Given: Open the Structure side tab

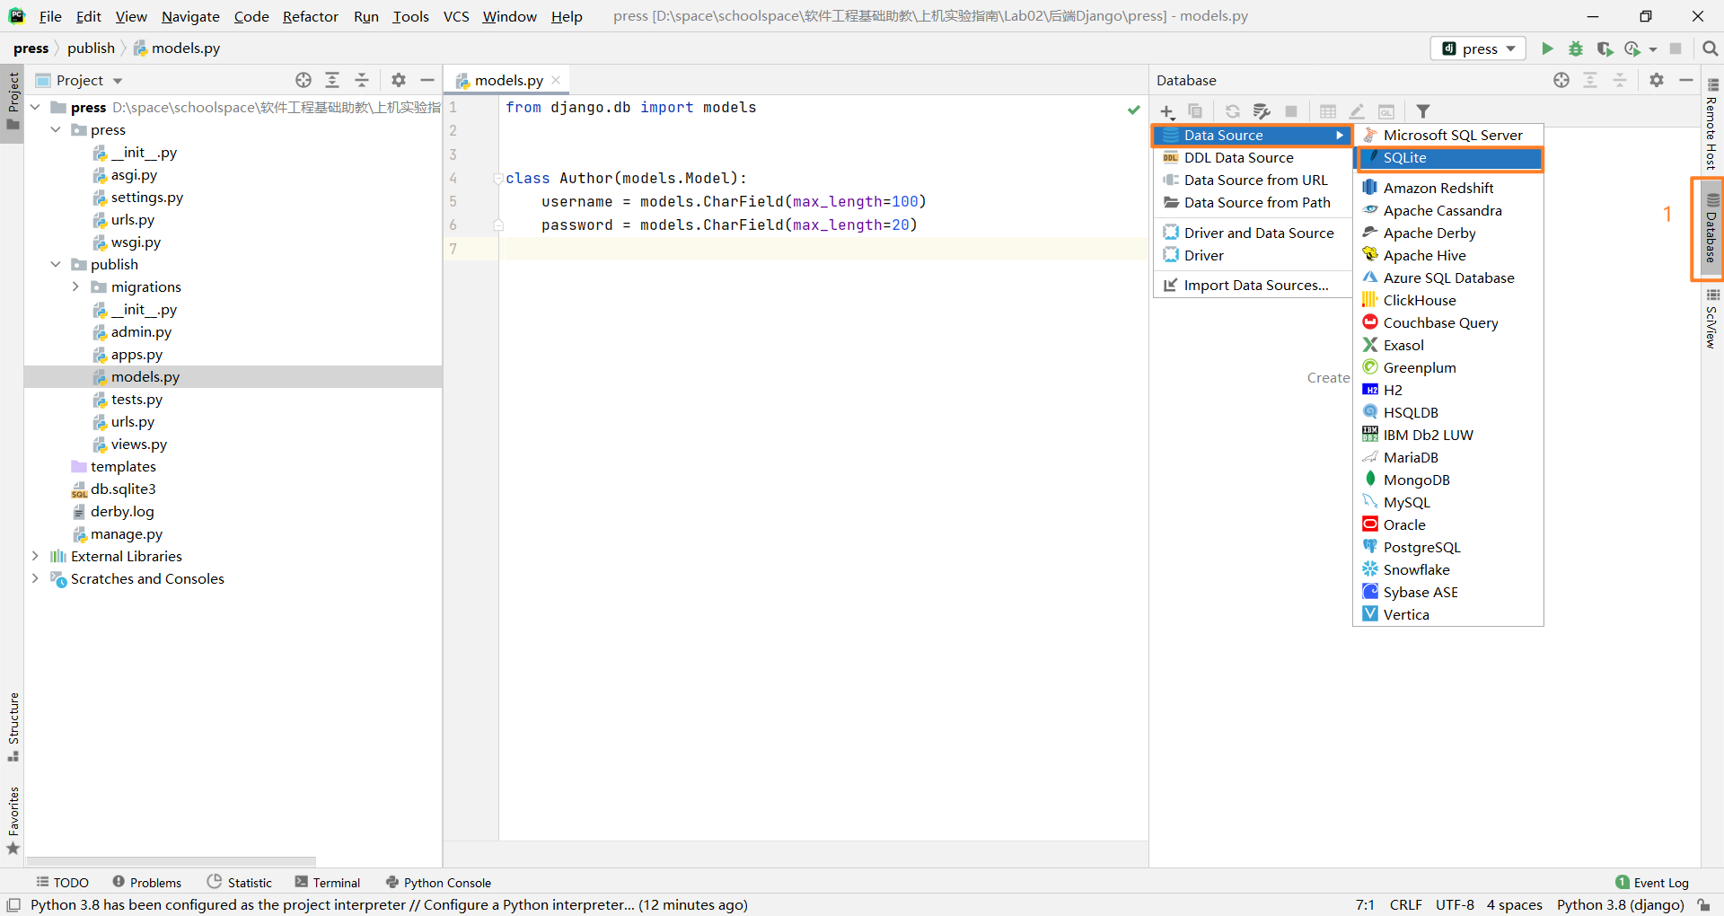Looking at the screenshot, I should pos(13,726).
